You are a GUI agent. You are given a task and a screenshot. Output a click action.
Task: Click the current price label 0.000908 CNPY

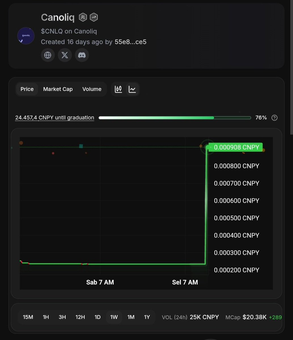click(x=235, y=147)
